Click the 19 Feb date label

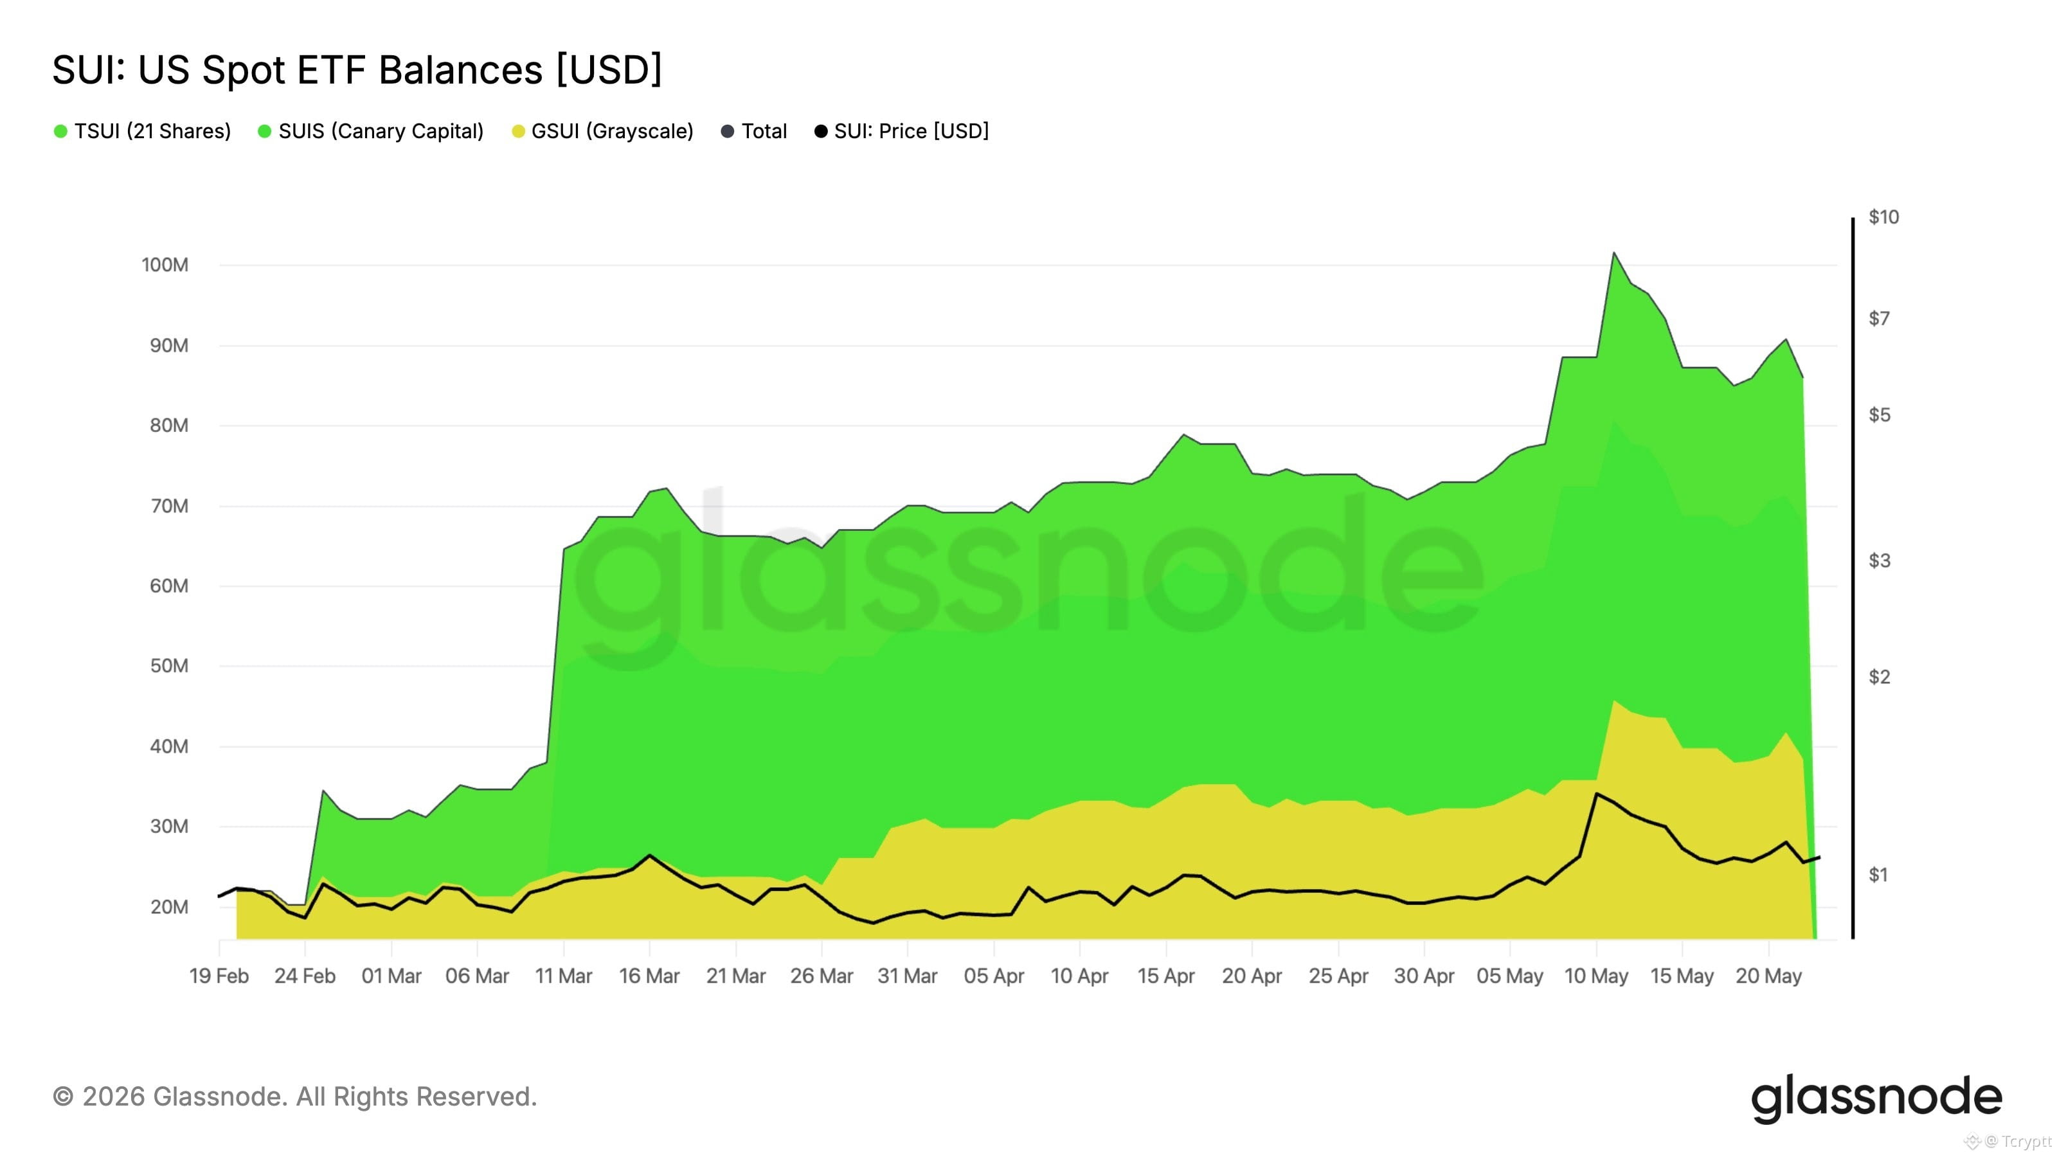tap(219, 976)
